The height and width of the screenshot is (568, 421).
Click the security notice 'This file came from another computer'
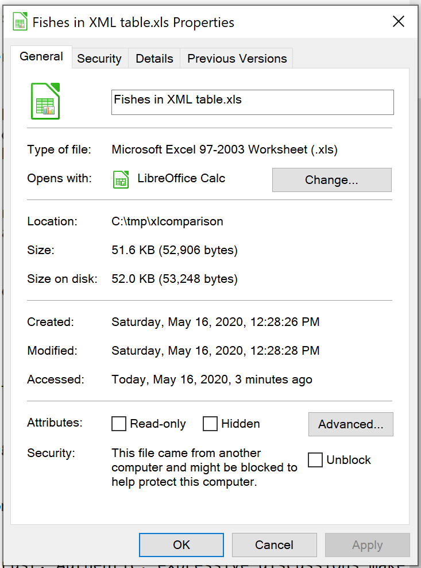pyautogui.click(x=204, y=467)
